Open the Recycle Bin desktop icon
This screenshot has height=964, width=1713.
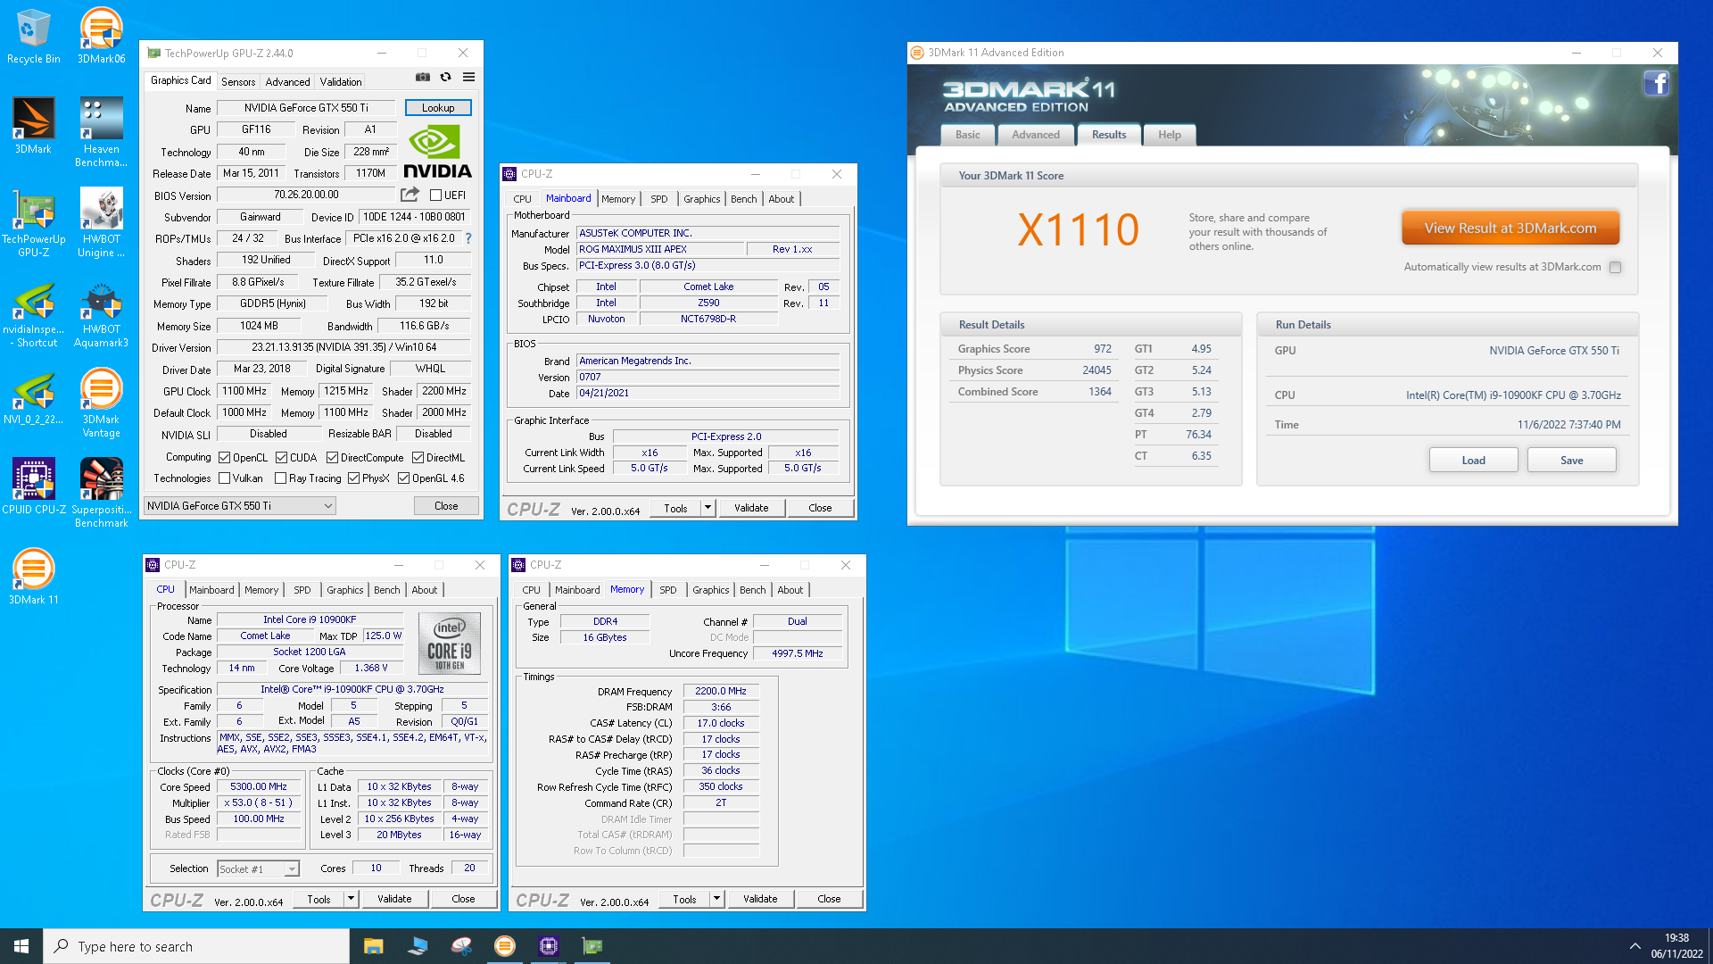pos(33,36)
